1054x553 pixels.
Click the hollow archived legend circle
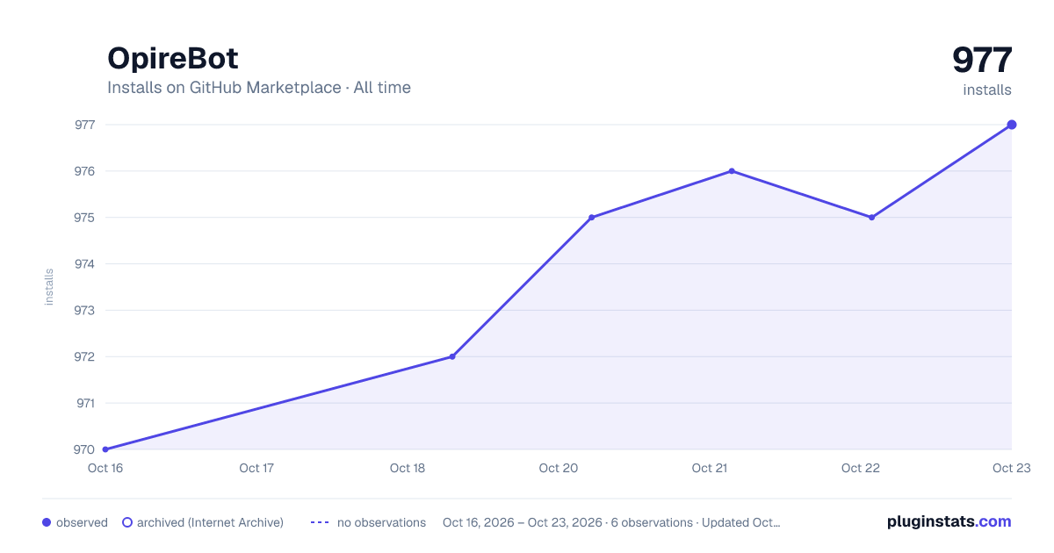(x=127, y=522)
